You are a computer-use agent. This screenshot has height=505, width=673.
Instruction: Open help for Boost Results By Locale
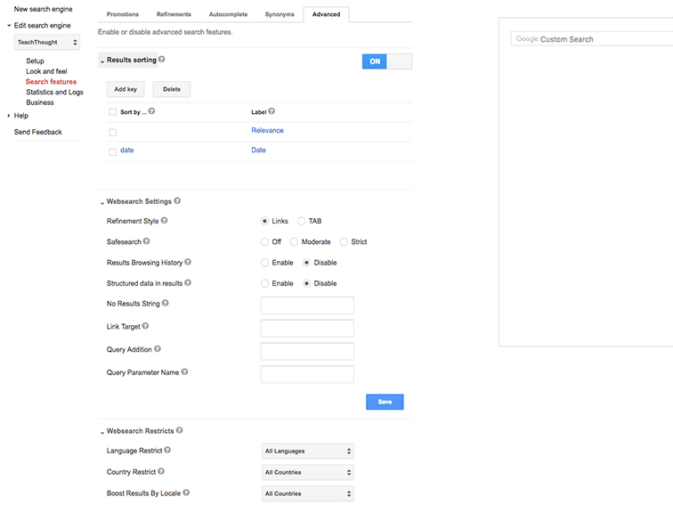[187, 493]
